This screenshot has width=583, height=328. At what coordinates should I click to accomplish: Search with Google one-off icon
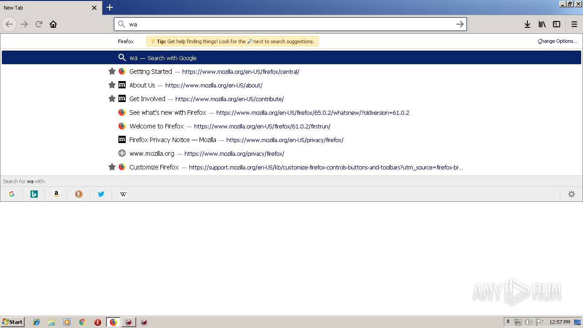coord(12,194)
